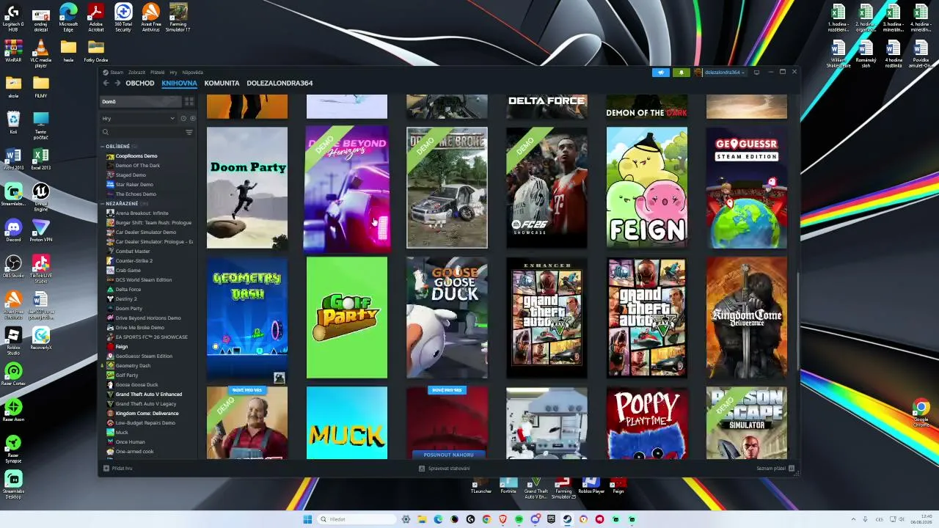The image size is (939, 528).
Task: Open the Steam menu
Action: (x=116, y=73)
